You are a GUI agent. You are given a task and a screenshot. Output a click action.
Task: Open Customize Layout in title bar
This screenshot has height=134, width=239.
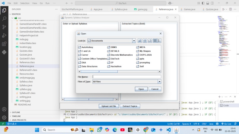coord(198,3)
